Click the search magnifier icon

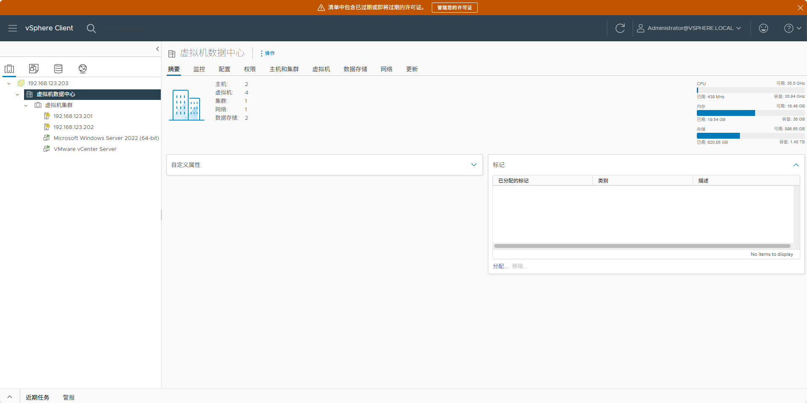[x=91, y=28]
